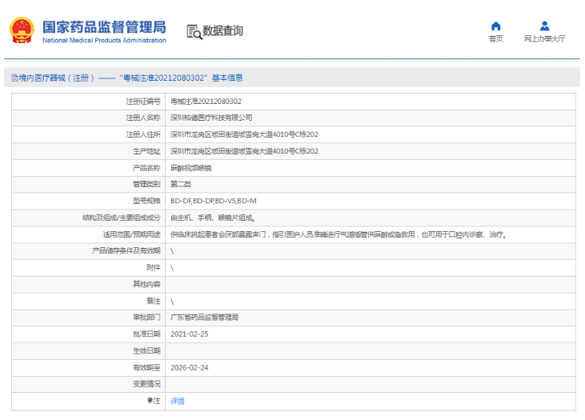Select model spec BD-DF,BD-DP,BD-VS,BD-M
Viewport: 585px width, 420px height.
point(214,201)
